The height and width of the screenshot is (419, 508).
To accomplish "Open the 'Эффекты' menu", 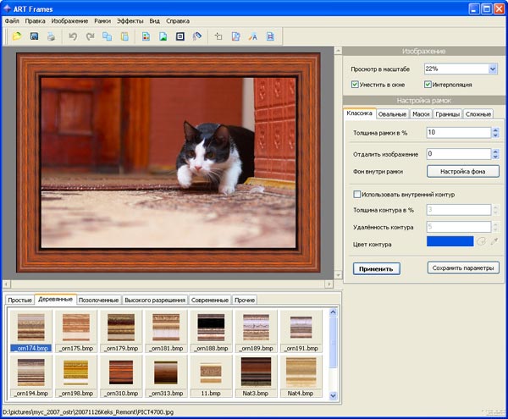I will pos(130,19).
